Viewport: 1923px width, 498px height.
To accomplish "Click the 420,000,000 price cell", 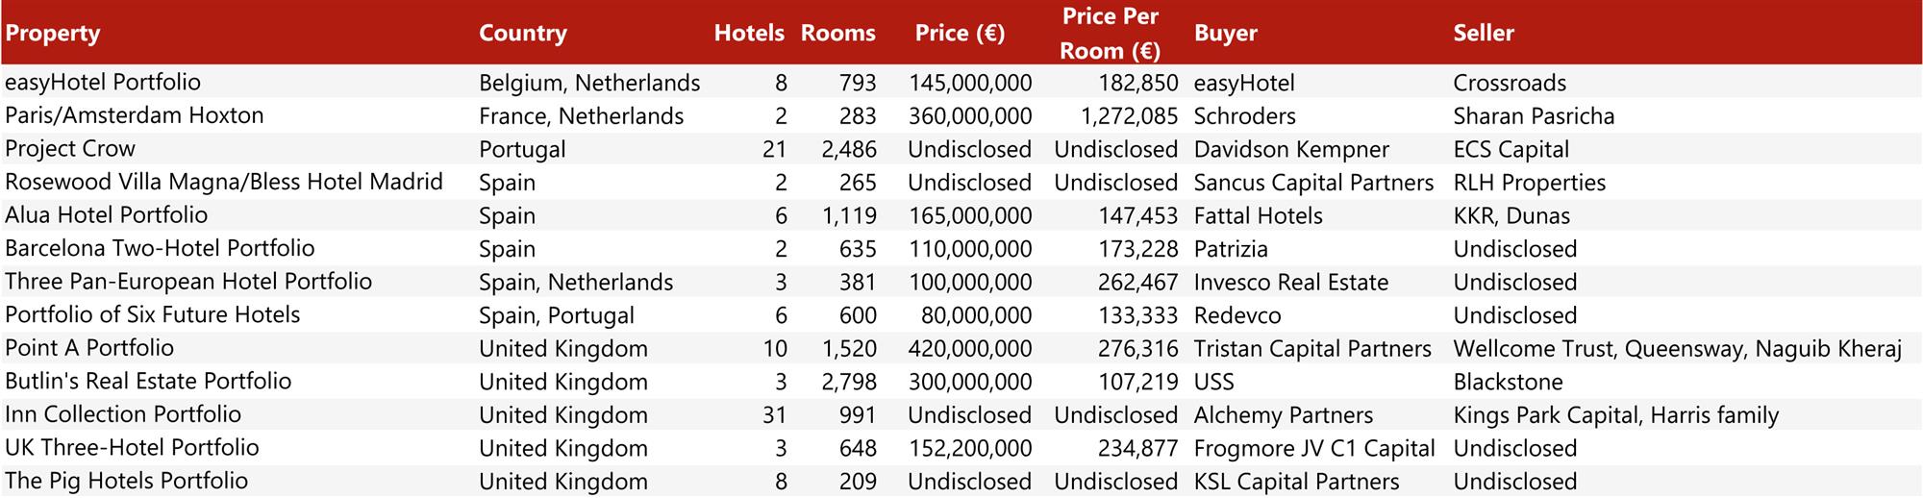I will point(969,349).
